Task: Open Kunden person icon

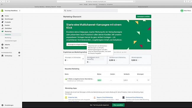Action: (2, 25)
